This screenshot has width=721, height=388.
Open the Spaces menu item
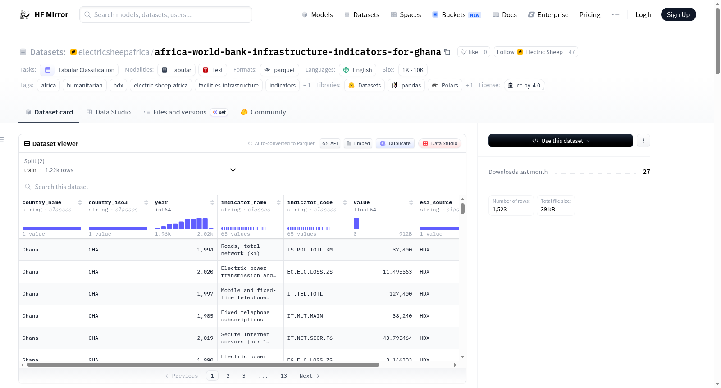(406, 15)
